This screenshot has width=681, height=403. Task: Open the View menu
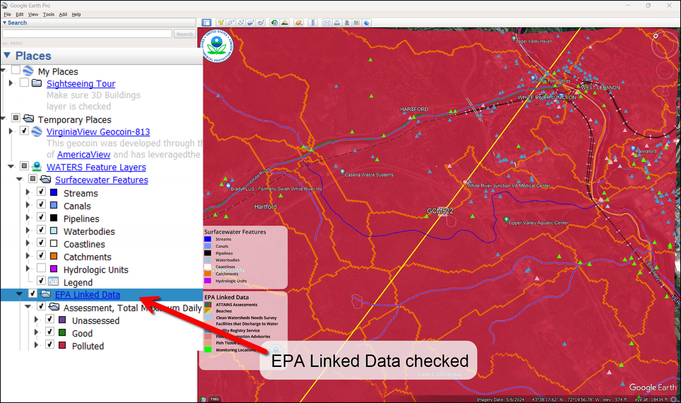point(33,14)
